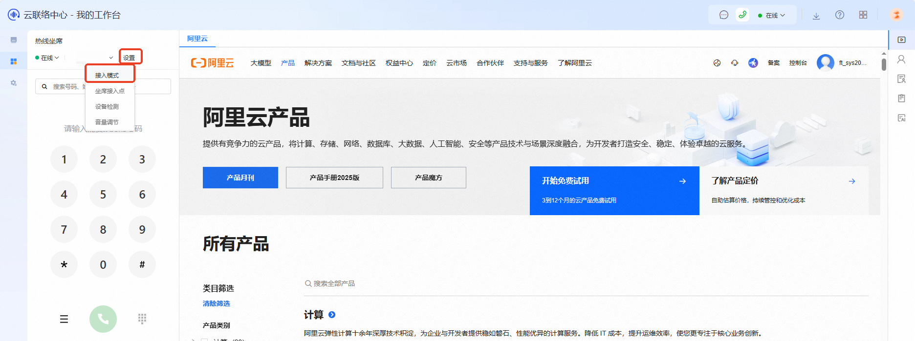Open the chat message icon in header

tap(724, 15)
